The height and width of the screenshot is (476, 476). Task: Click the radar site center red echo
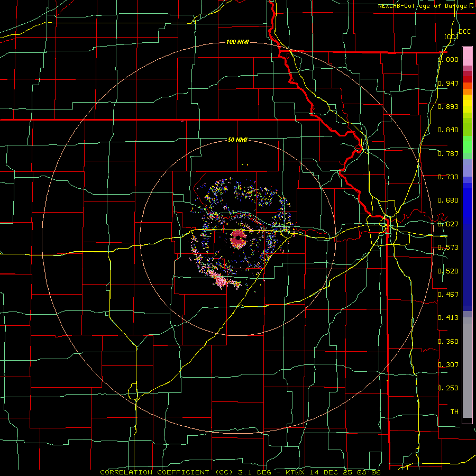click(x=238, y=239)
